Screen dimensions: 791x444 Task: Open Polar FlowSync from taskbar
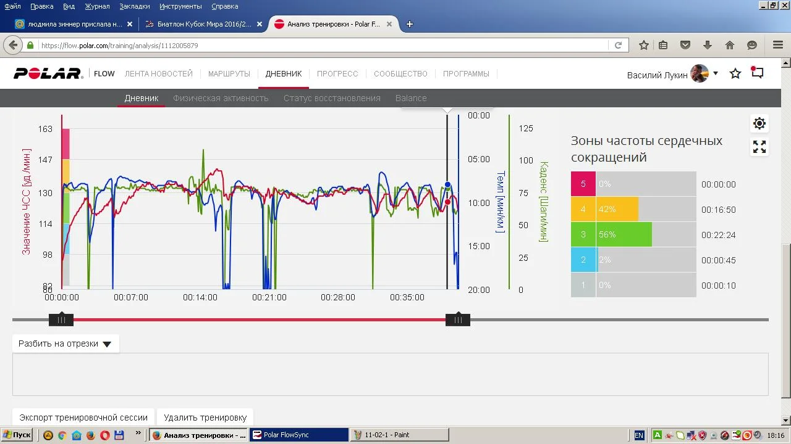pyautogui.click(x=298, y=435)
